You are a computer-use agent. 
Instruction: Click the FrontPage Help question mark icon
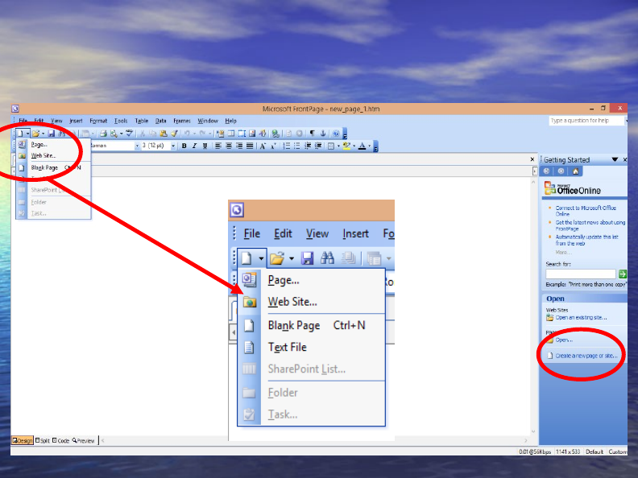click(x=336, y=134)
